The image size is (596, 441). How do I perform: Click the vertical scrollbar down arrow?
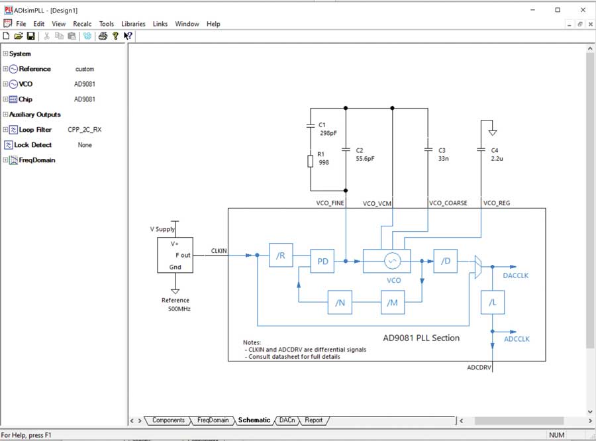click(590, 411)
